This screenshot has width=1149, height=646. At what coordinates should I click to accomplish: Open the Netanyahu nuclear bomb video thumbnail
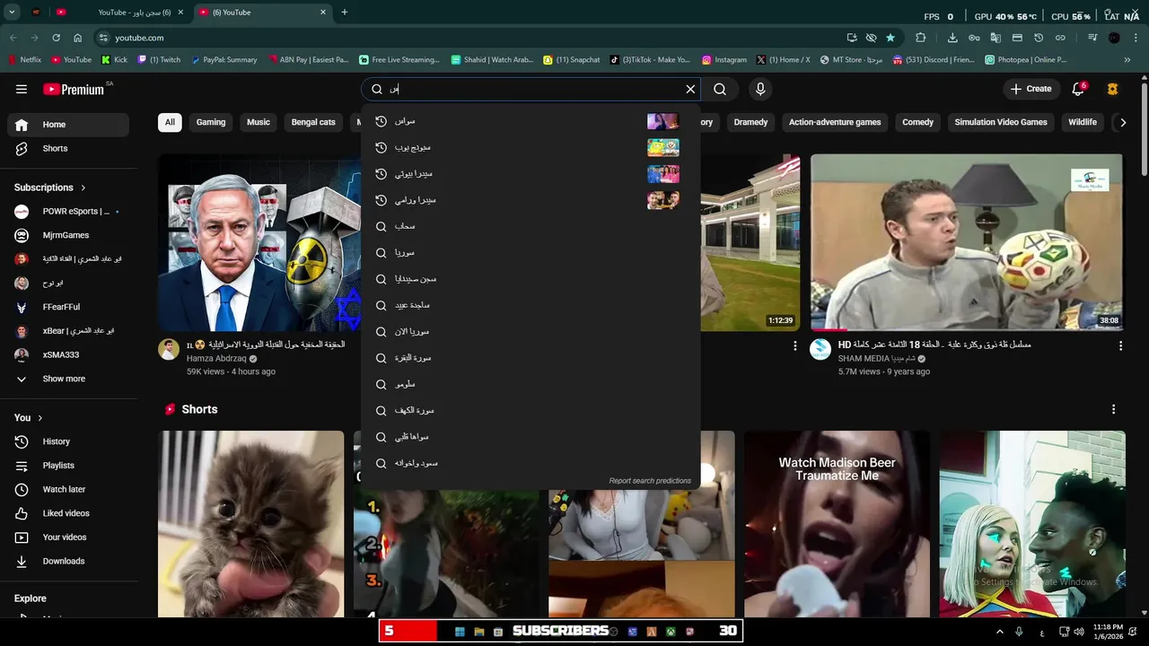coord(259,242)
